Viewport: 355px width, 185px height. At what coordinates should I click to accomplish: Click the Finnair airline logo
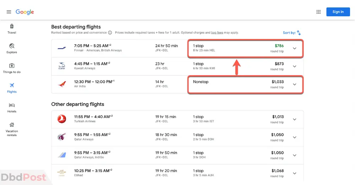61,48
